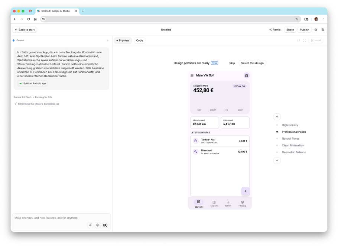The image size is (338, 246).
Task: Open the Chrome profile avatar
Action: (x=316, y=19)
